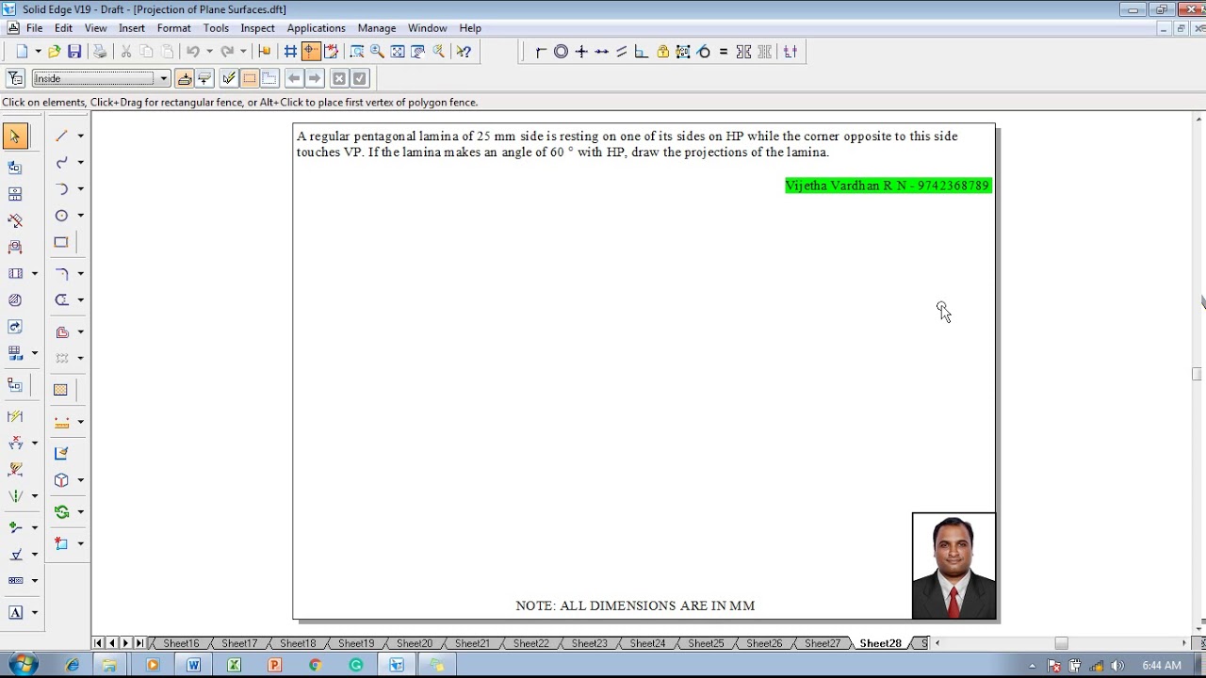This screenshot has height=678, width=1206.
Task: Expand the Redo history arrow
Action: pos(243,52)
